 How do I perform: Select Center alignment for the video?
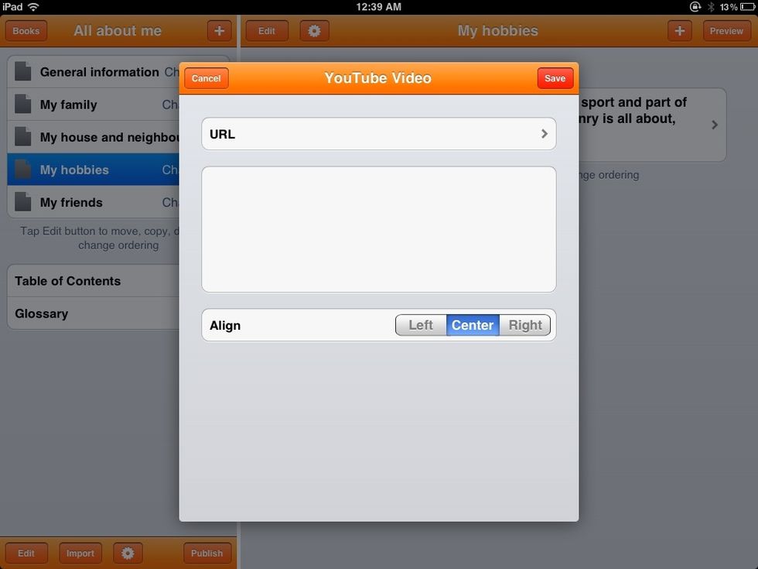pyautogui.click(x=472, y=324)
